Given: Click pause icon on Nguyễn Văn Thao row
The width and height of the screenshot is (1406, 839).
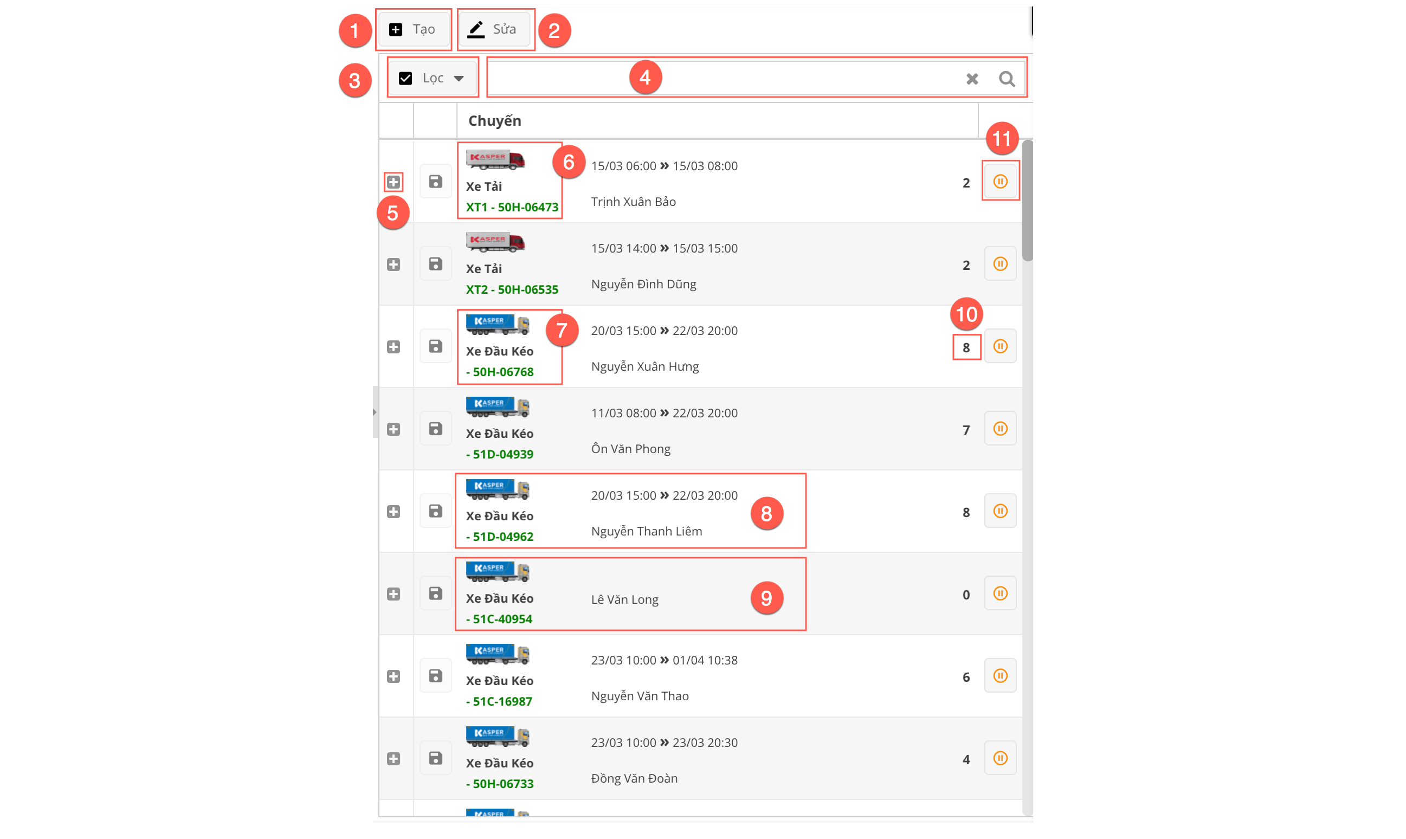Looking at the screenshot, I should click(1000, 676).
